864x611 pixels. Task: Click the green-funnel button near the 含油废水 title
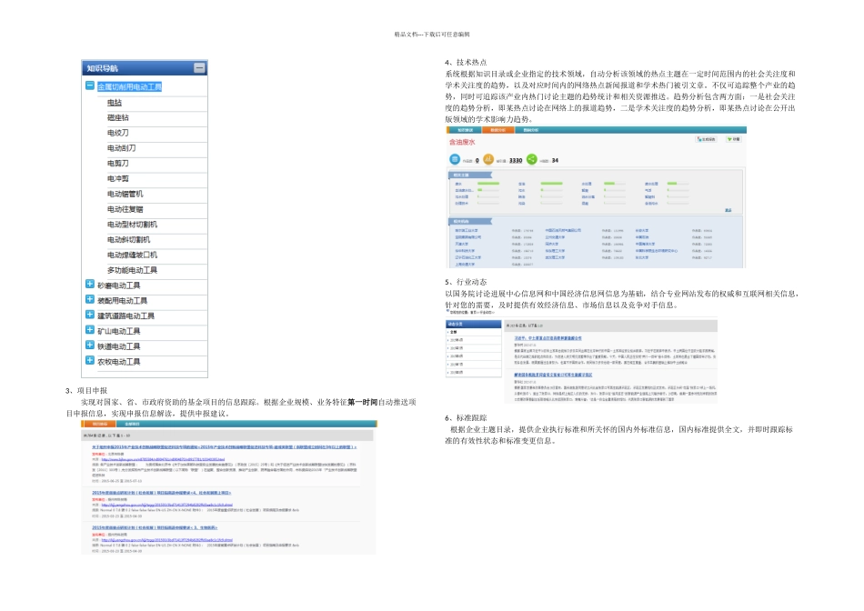coord(733,139)
